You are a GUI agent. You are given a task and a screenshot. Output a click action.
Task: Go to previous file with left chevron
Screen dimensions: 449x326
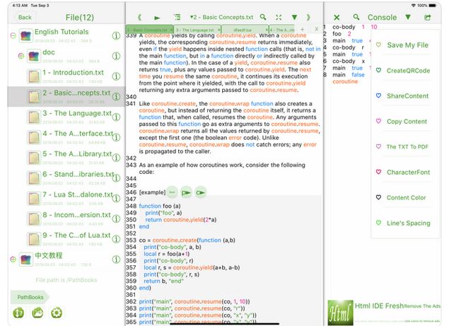(x=139, y=18)
